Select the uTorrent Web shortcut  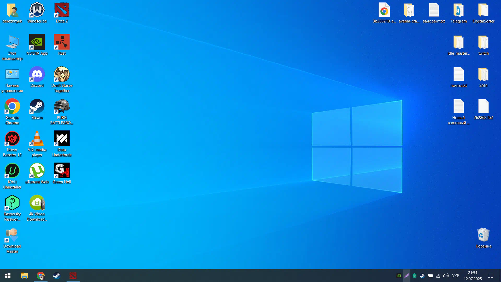click(37, 174)
